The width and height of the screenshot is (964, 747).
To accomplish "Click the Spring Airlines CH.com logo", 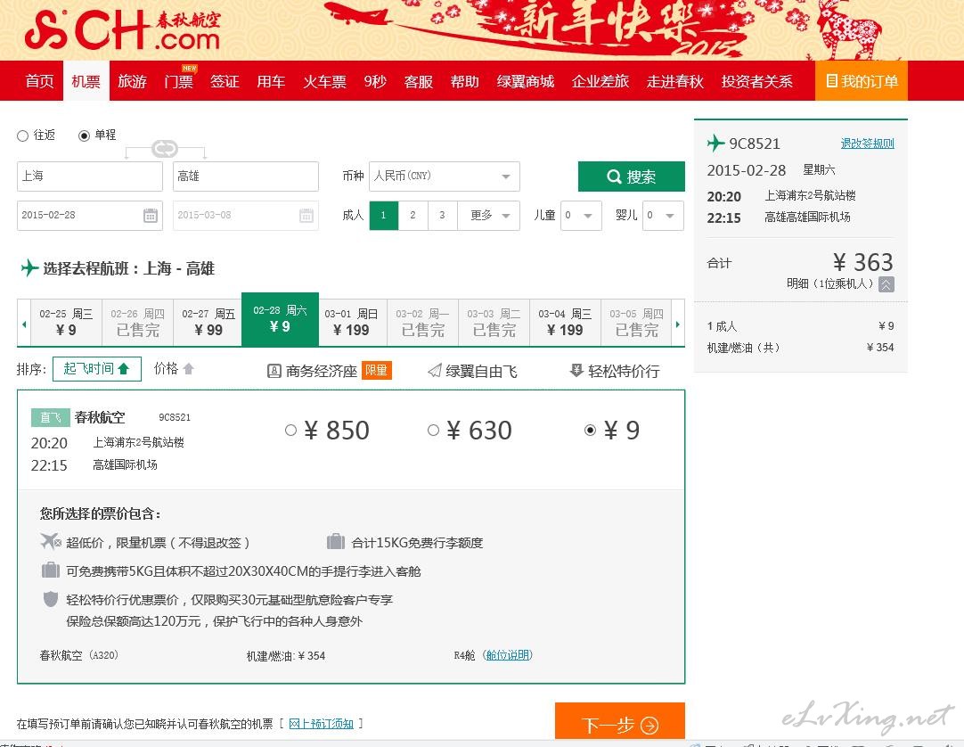I will point(122,31).
